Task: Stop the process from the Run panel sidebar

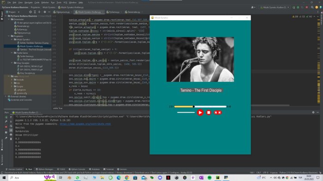Action: point(6,127)
